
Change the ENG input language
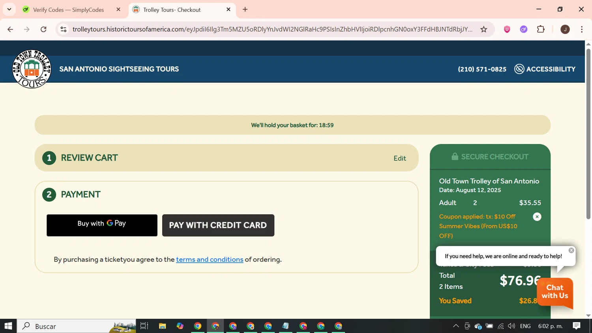click(525, 326)
